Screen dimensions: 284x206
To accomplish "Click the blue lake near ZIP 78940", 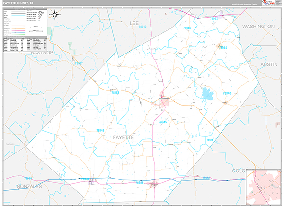I will pyautogui.click(x=208, y=93).
